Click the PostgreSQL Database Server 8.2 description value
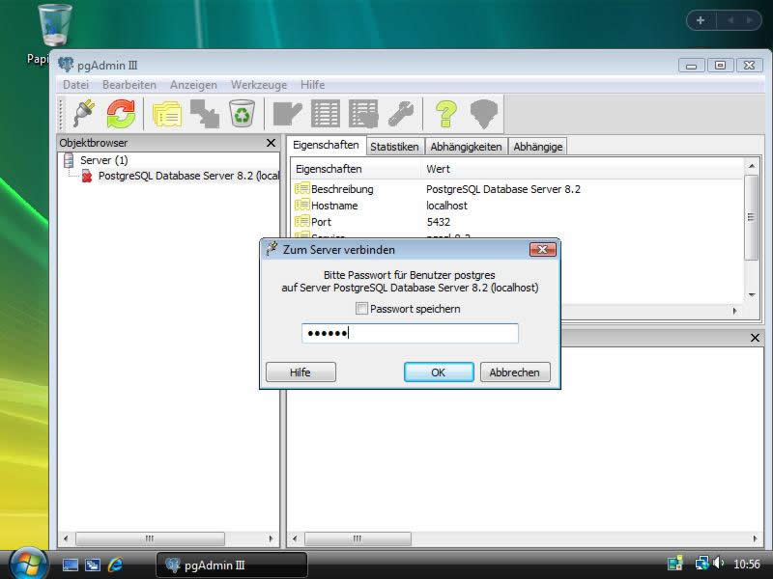Image resolution: width=773 pixels, height=579 pixels. pos(503,189)
